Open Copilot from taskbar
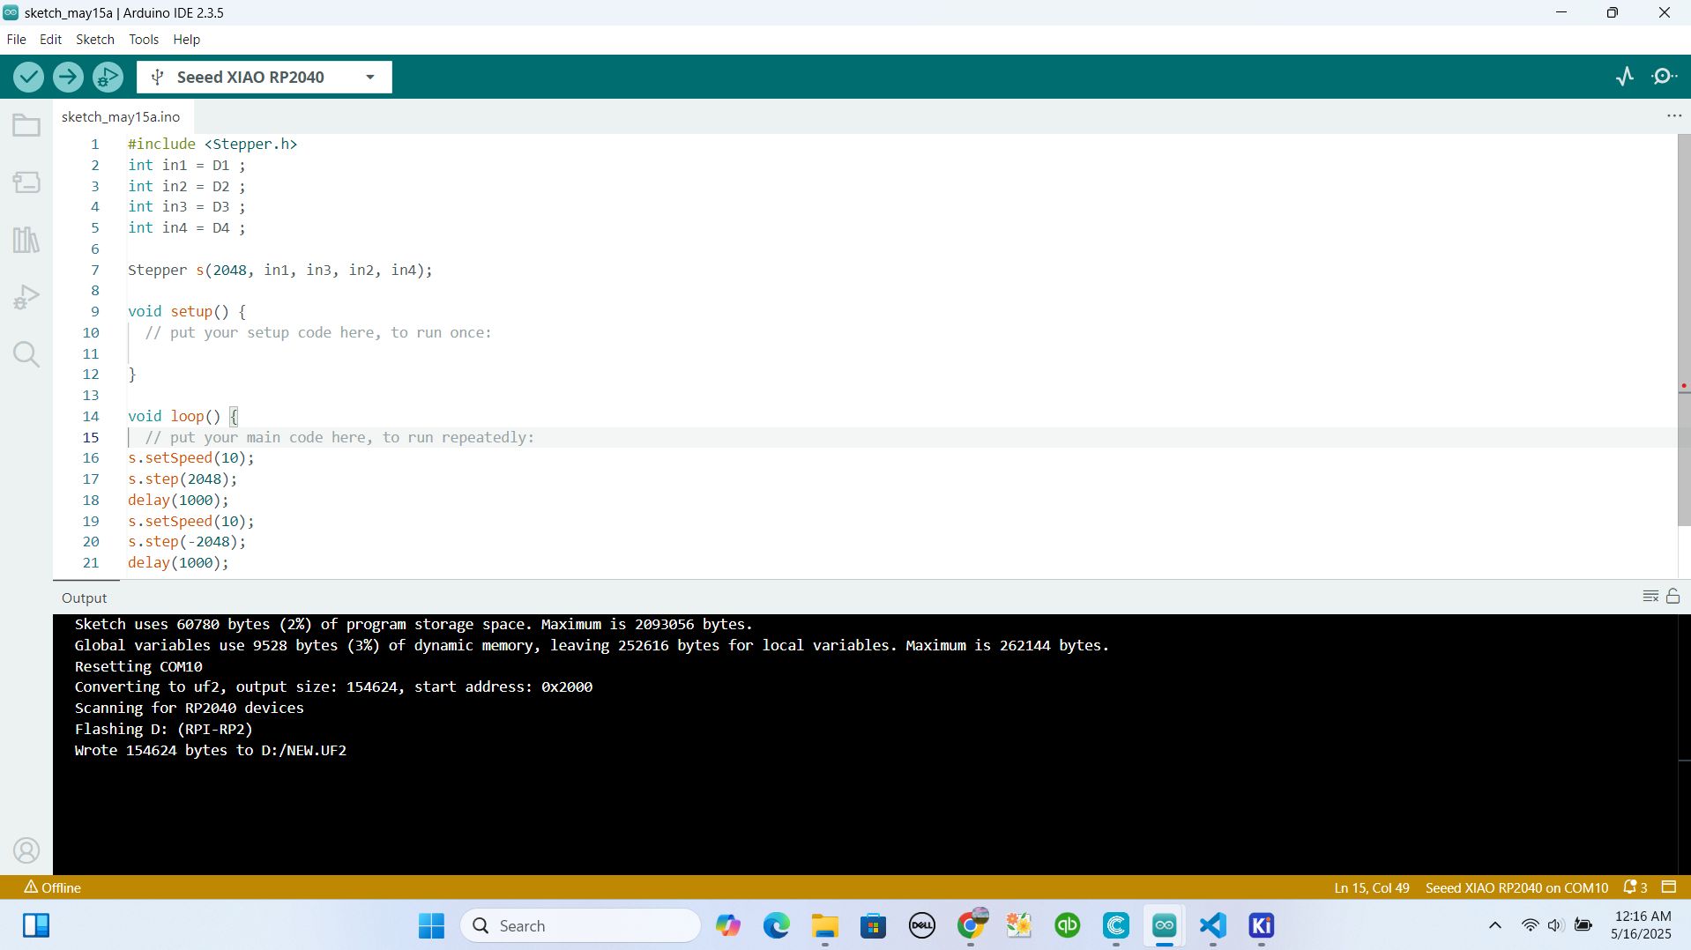 tap(727, 925)
